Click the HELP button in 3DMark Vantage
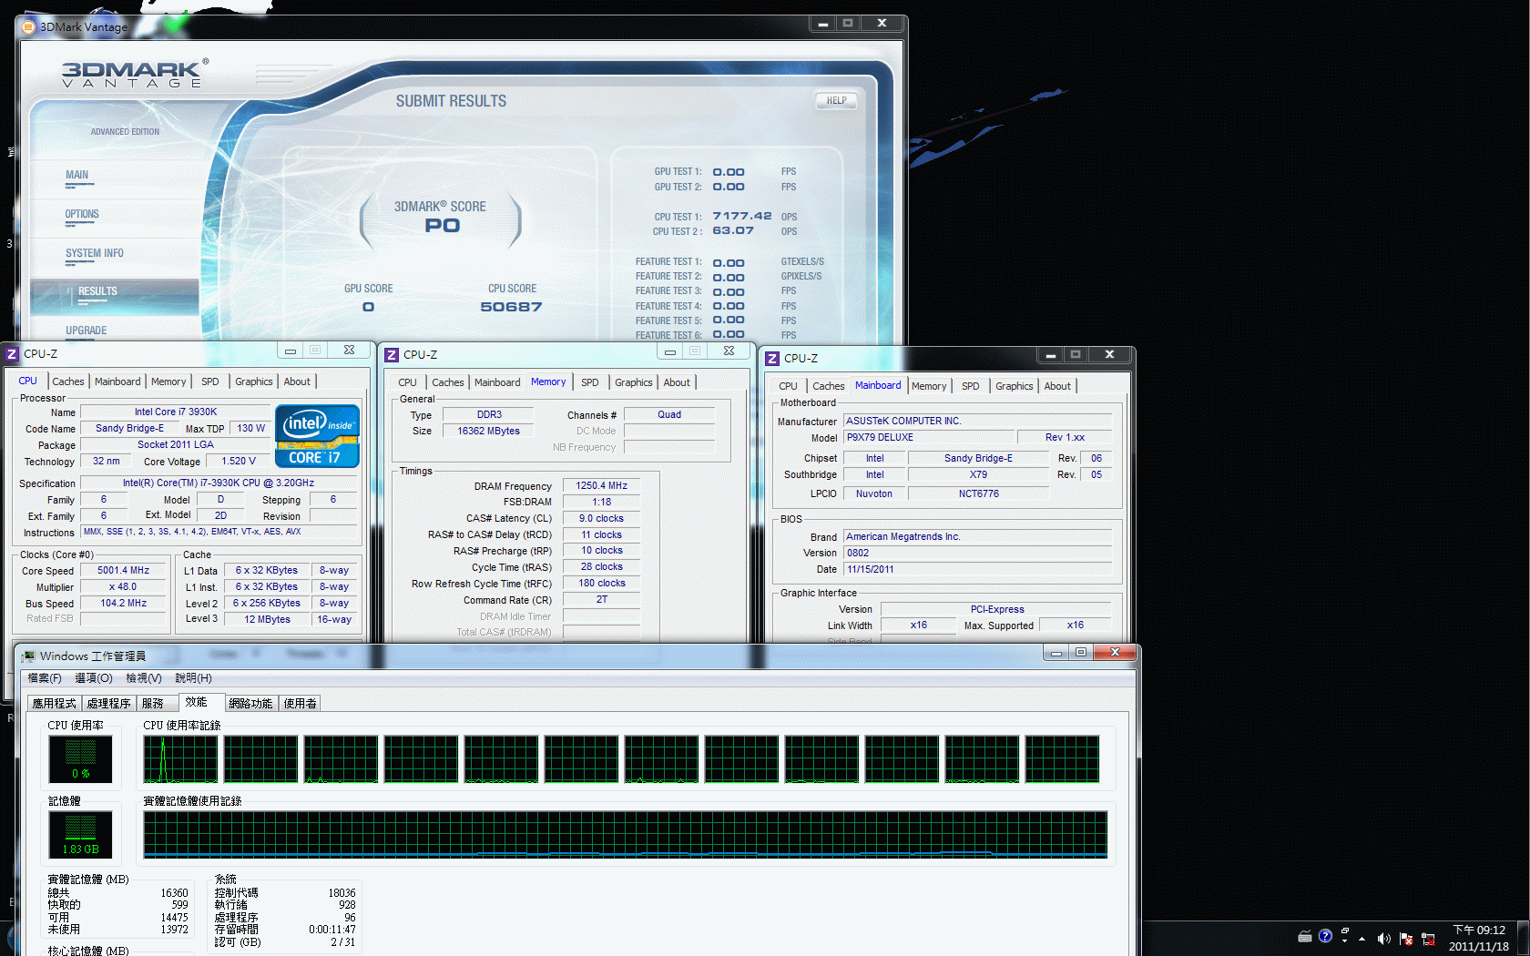 pyautogui.click(x=836, y=101)
